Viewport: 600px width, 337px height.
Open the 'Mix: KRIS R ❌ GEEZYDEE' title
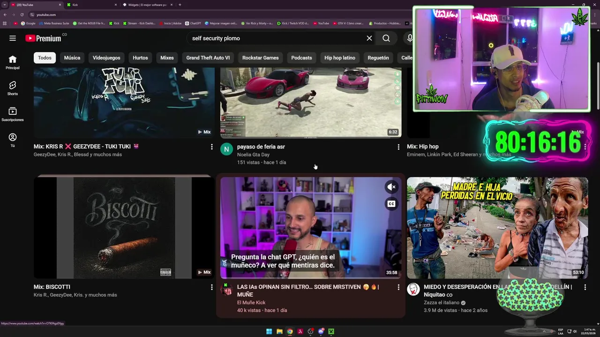coord(86,147)
